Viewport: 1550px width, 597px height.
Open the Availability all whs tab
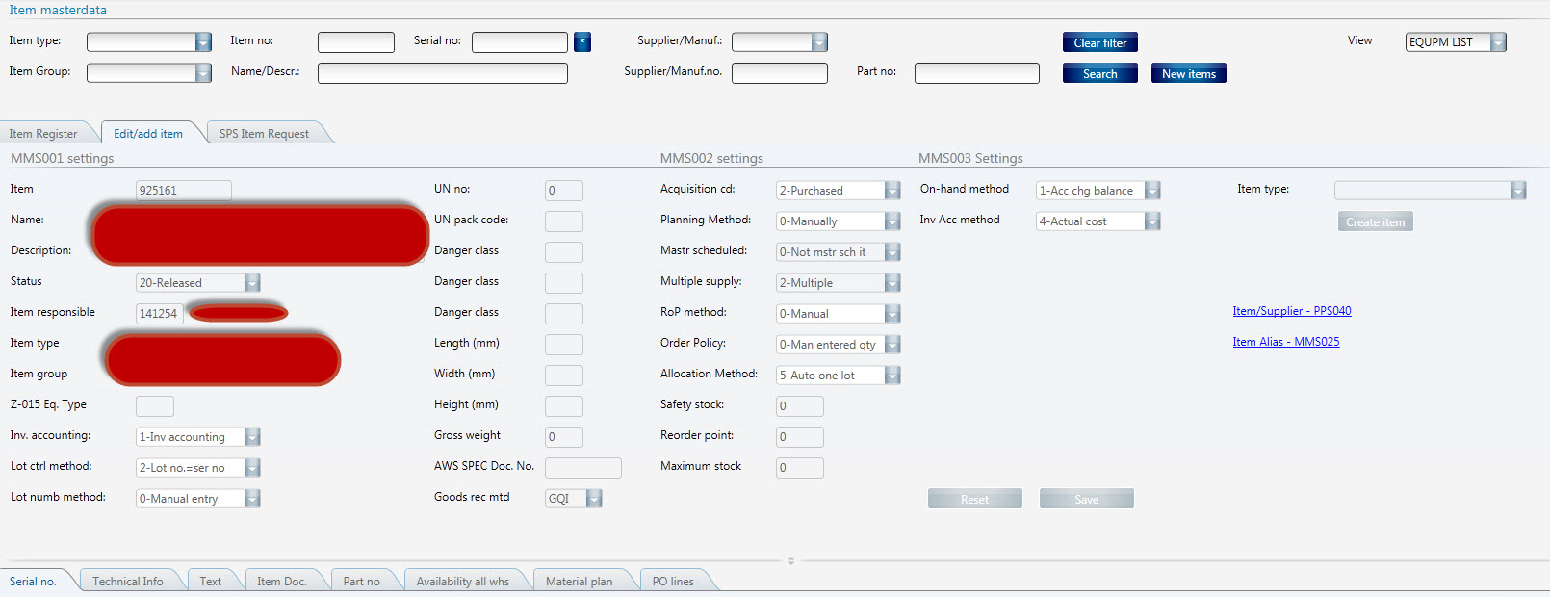coord(462,582)
